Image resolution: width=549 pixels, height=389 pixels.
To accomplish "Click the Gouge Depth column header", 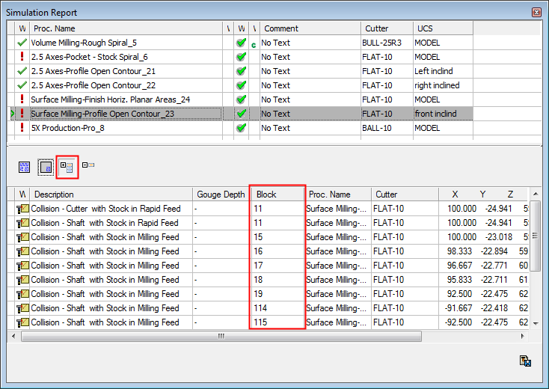I will tap(221, 194).
